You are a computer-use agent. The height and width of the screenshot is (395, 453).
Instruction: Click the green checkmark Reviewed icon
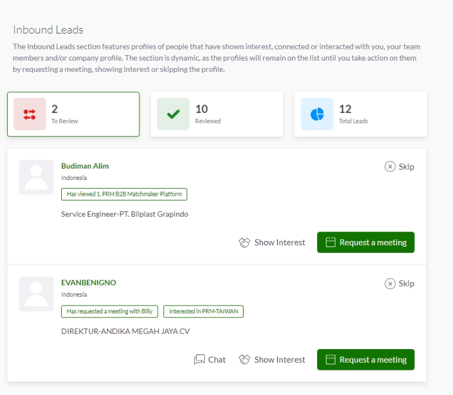tap(173, 114)
